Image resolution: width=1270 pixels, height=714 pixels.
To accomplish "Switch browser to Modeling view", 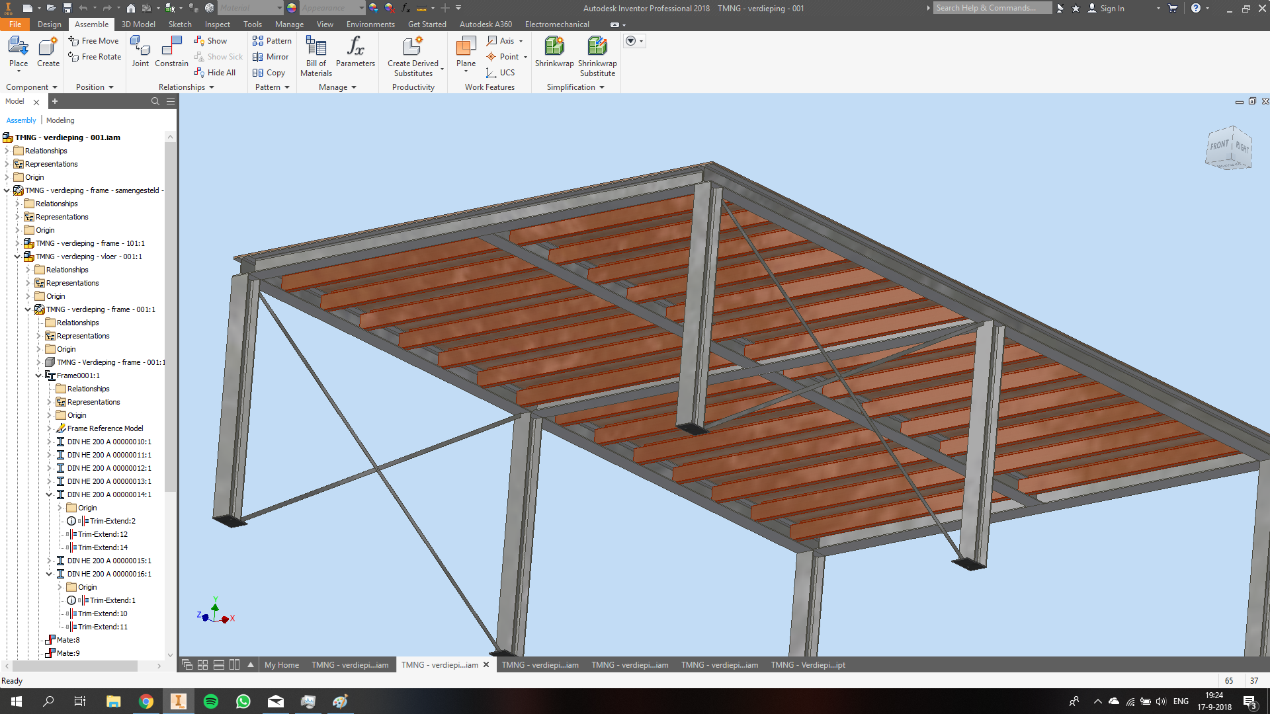I will click(x=60, y=120).
